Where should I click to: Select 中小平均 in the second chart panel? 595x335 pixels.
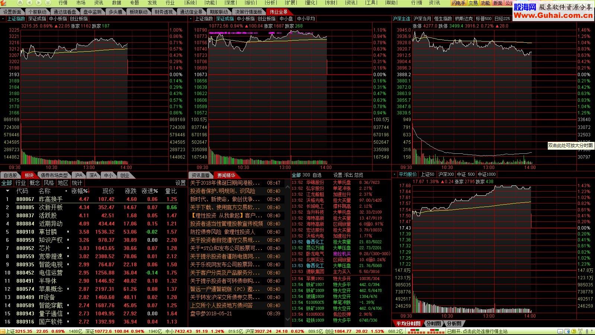tap(306, 19)
